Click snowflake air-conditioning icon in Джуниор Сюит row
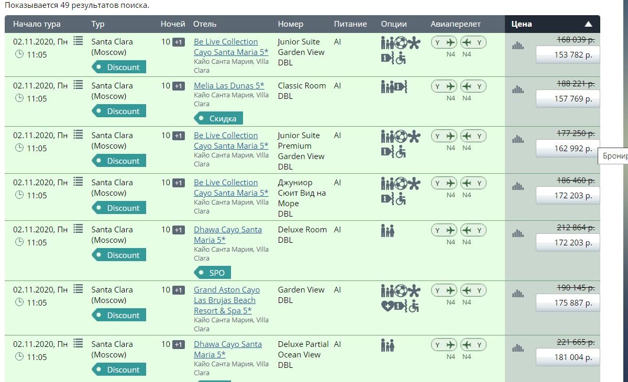The width and height of the screenshot is (628, 382). pos(414,184)
